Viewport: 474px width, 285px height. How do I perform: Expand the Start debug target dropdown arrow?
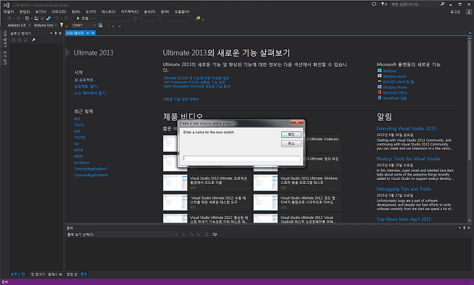(93, 18)
